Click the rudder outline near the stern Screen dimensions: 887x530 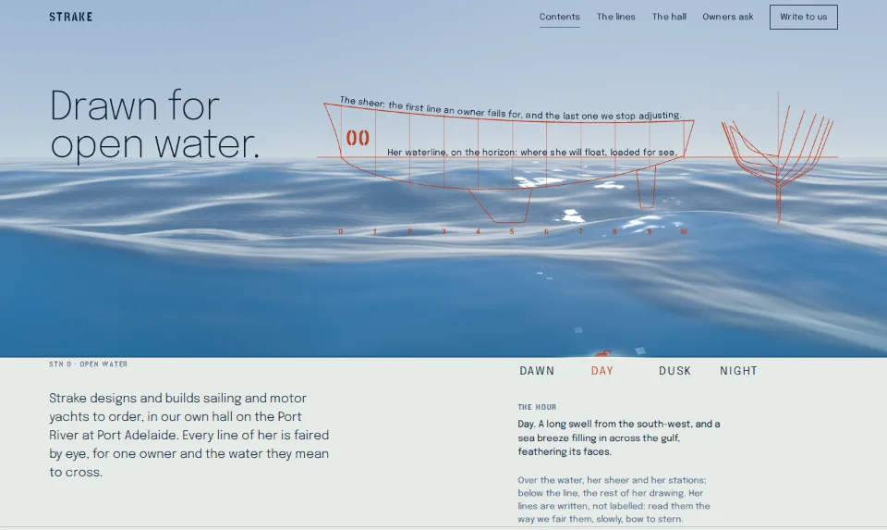tap(647, 188)
